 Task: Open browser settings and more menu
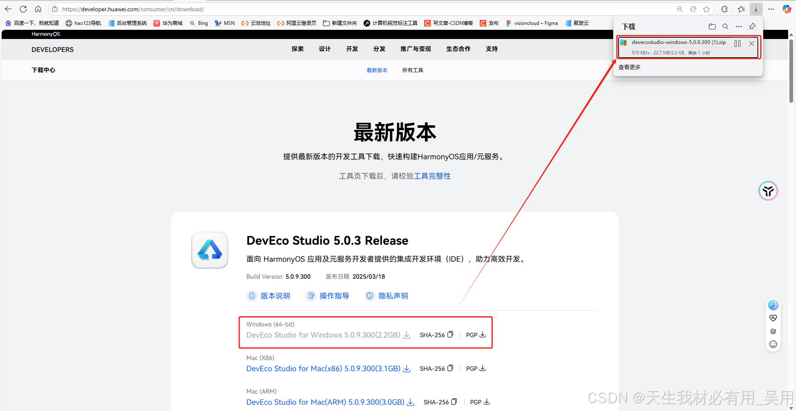point(771,9)
